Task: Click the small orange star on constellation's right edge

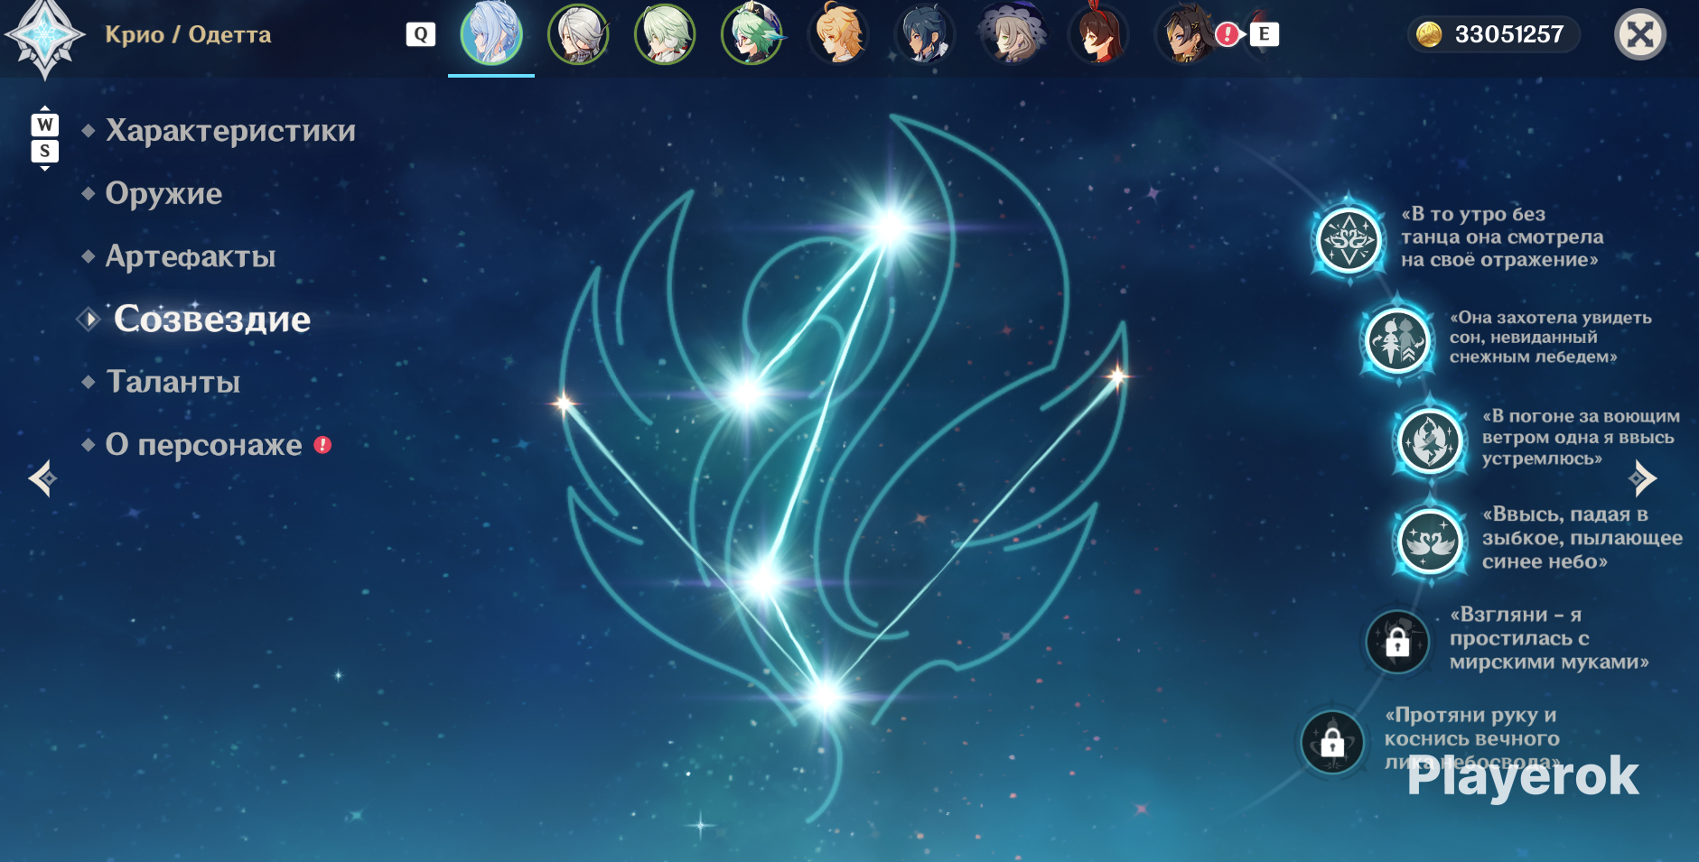Action: point(1117,375)
